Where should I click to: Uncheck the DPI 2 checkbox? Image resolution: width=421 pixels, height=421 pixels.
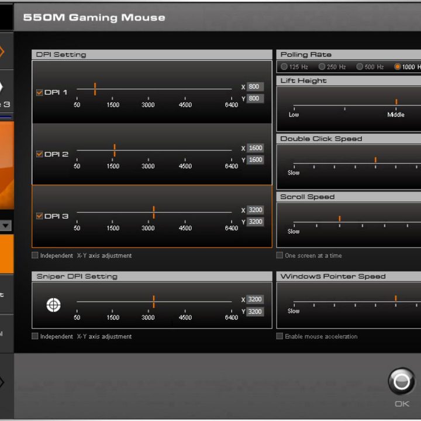[40, 154]
